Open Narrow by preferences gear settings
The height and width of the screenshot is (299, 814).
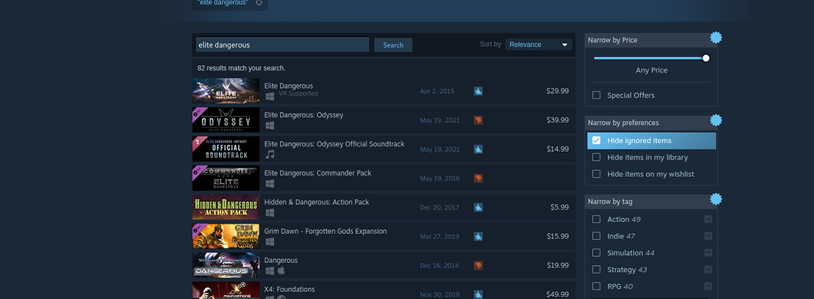716,120
